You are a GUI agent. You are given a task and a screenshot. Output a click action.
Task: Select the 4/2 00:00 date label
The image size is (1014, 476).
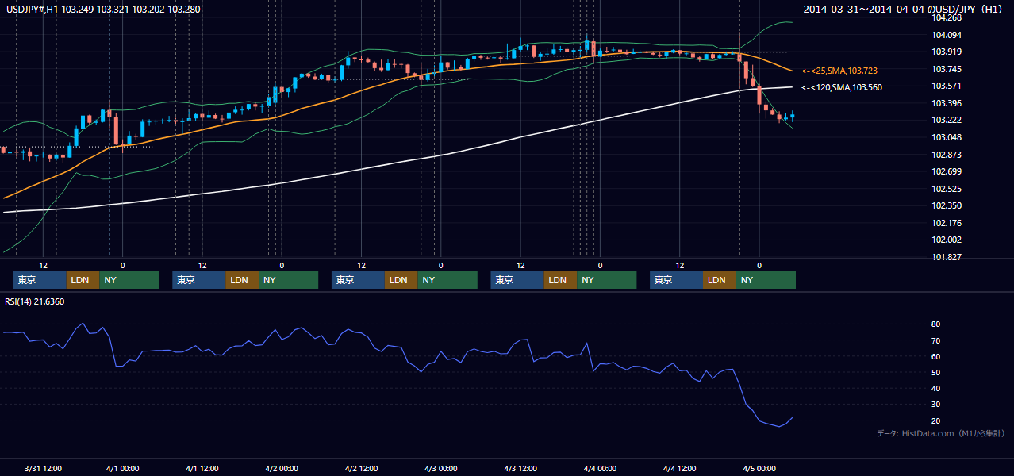(282, 469)
